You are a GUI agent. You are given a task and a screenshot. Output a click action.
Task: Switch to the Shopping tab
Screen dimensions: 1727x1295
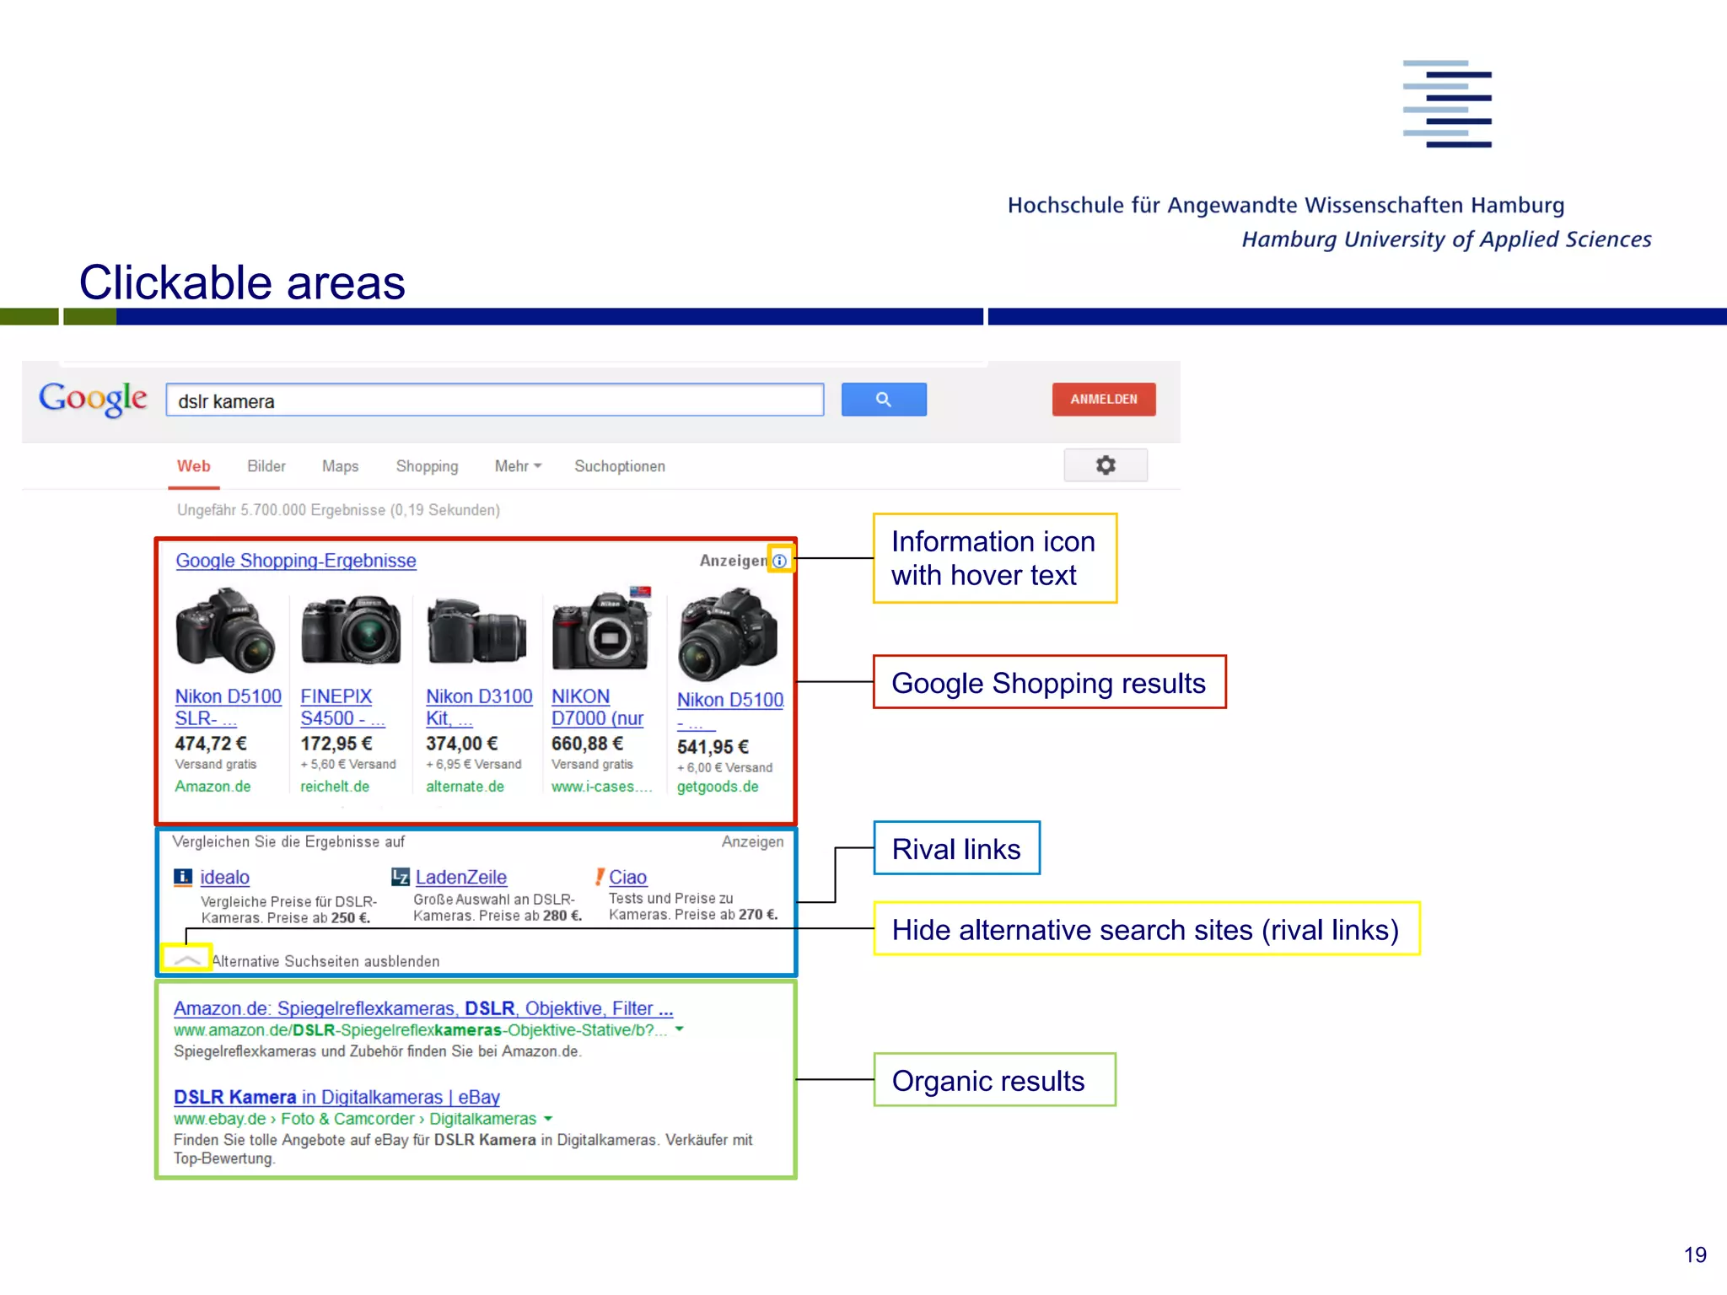coord(427,466)
